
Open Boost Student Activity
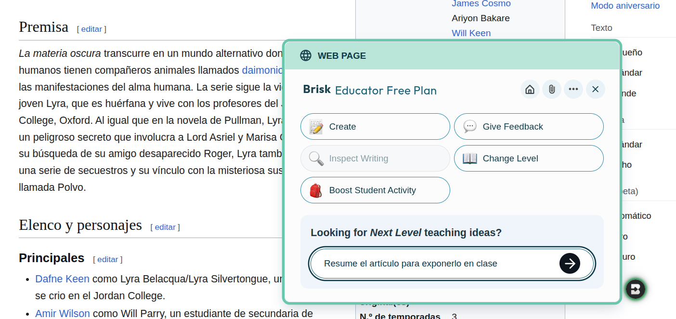(375, 190)
